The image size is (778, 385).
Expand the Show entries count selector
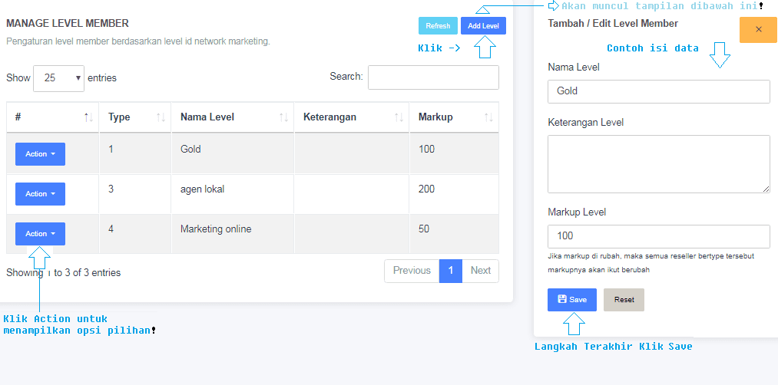pos(58,77)
